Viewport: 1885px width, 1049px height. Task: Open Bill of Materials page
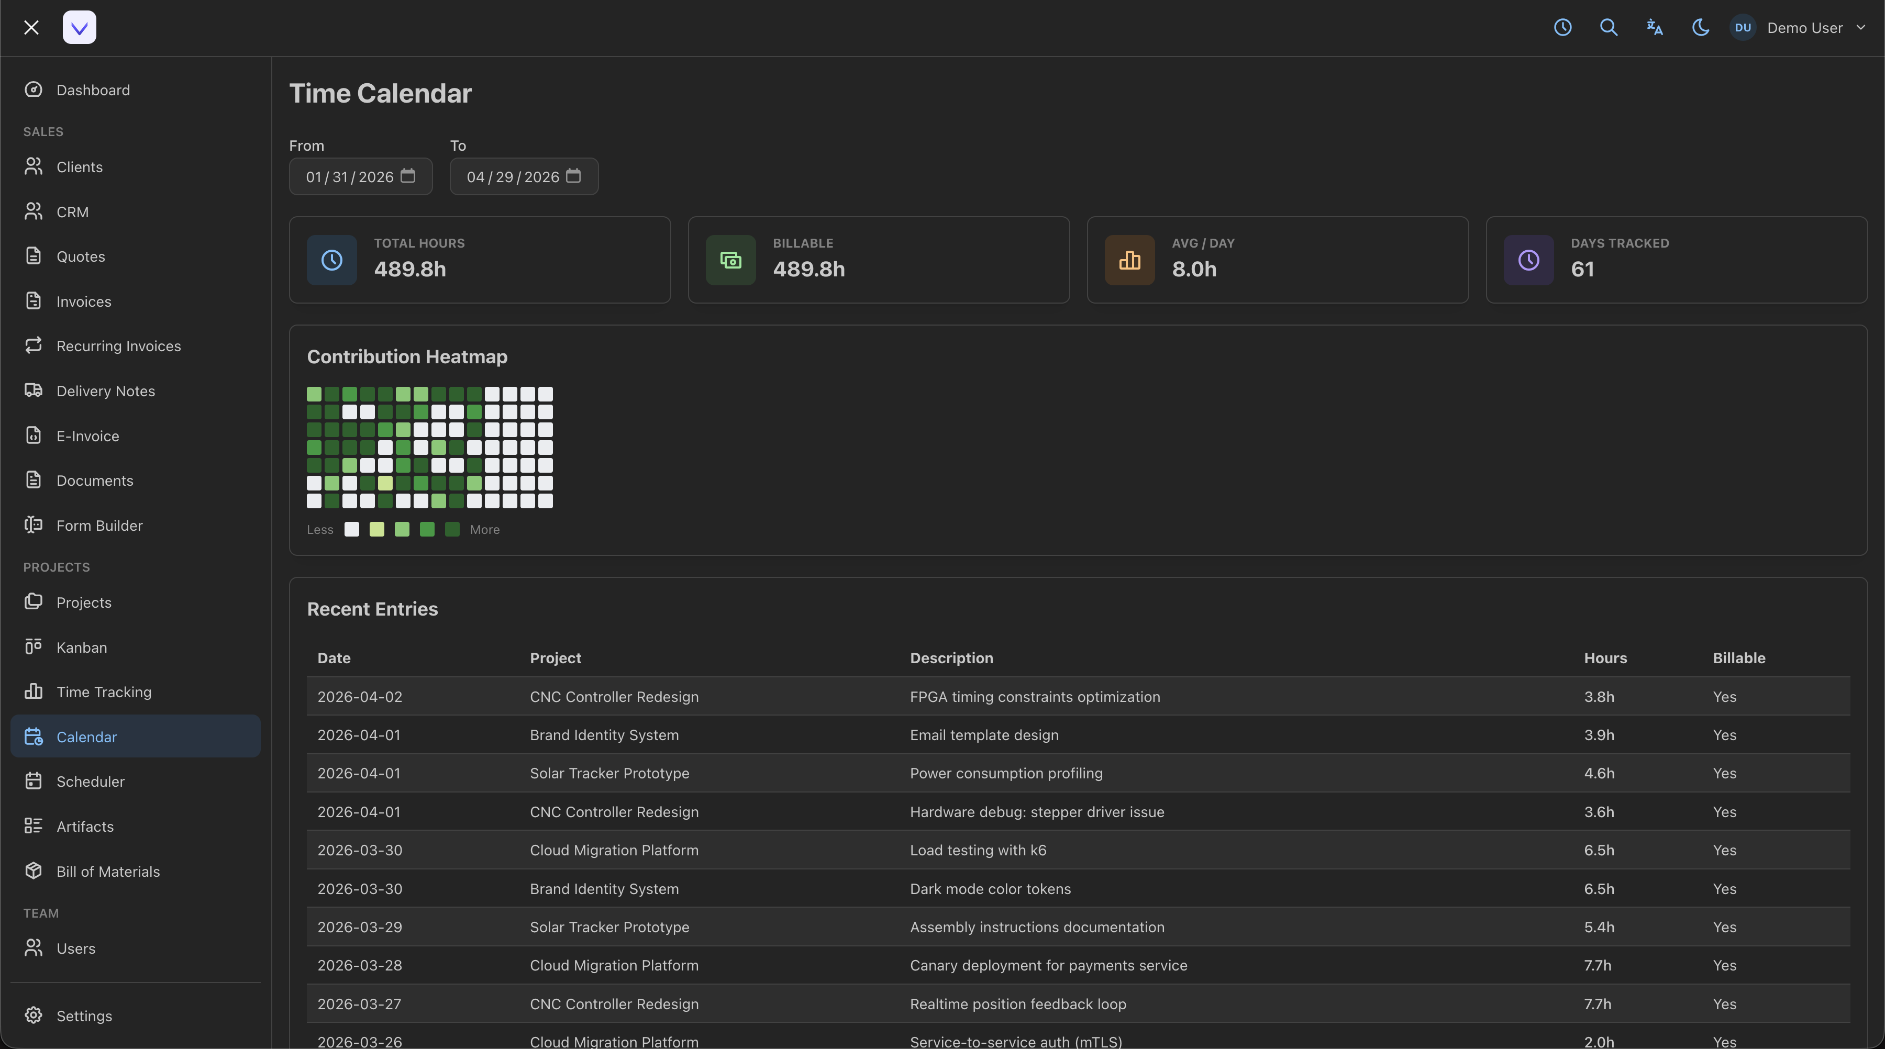[x=107, y=871]
